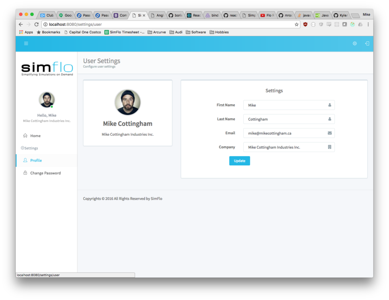
Task: Toggle the hamburger sidebar menu icon
Action: coord(26,44)
